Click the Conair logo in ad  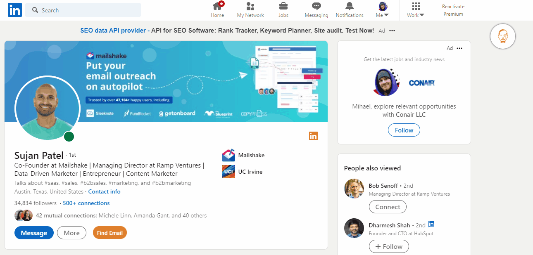pyautogui.click(x=422, y=83)
